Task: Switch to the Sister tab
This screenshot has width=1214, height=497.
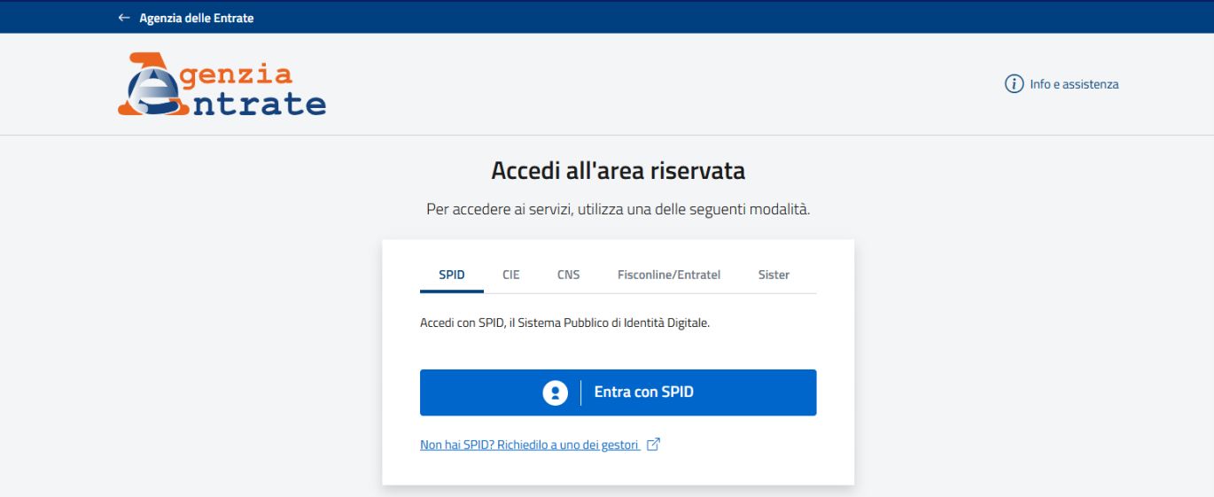Action: pyautogui.click(x=774, y=275)
